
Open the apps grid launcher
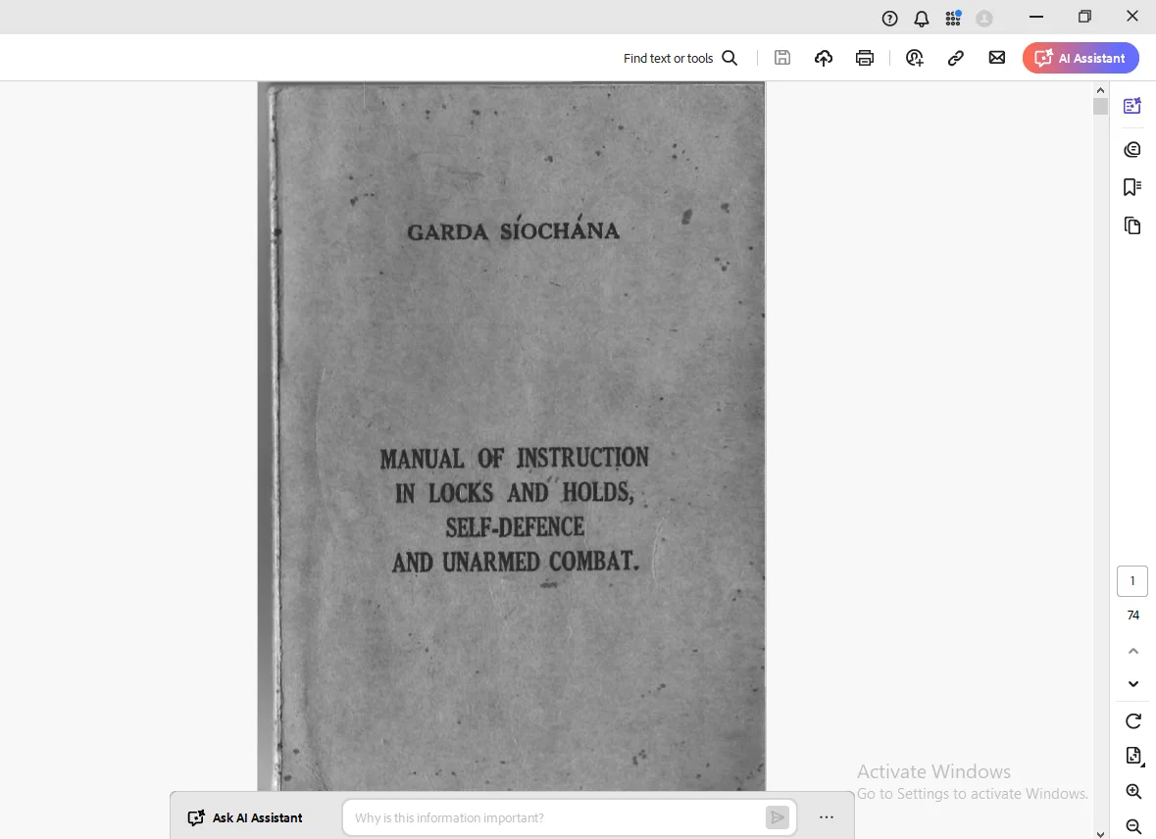953,18
